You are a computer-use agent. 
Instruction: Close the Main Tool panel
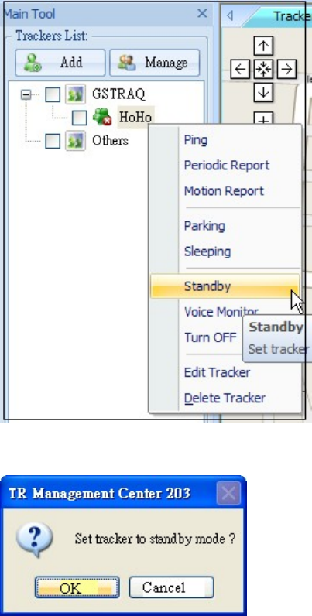point(202,14)
